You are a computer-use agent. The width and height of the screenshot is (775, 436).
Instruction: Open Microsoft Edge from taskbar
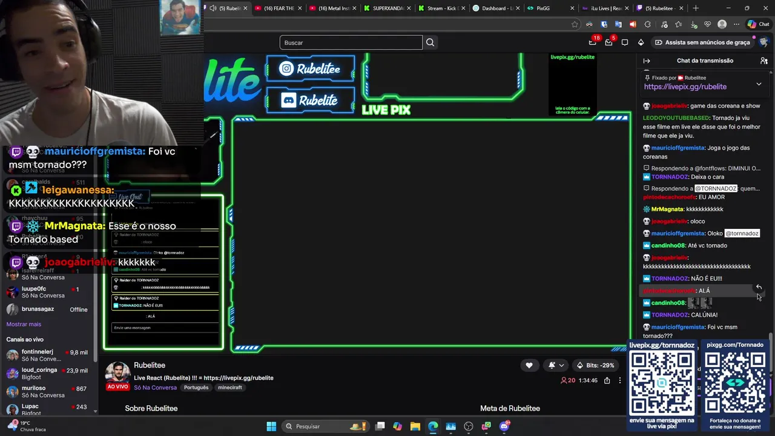[433, 426]
